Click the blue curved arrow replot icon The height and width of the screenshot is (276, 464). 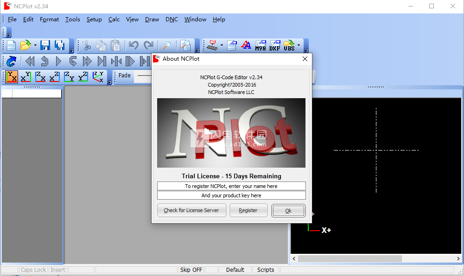point(11,61)
